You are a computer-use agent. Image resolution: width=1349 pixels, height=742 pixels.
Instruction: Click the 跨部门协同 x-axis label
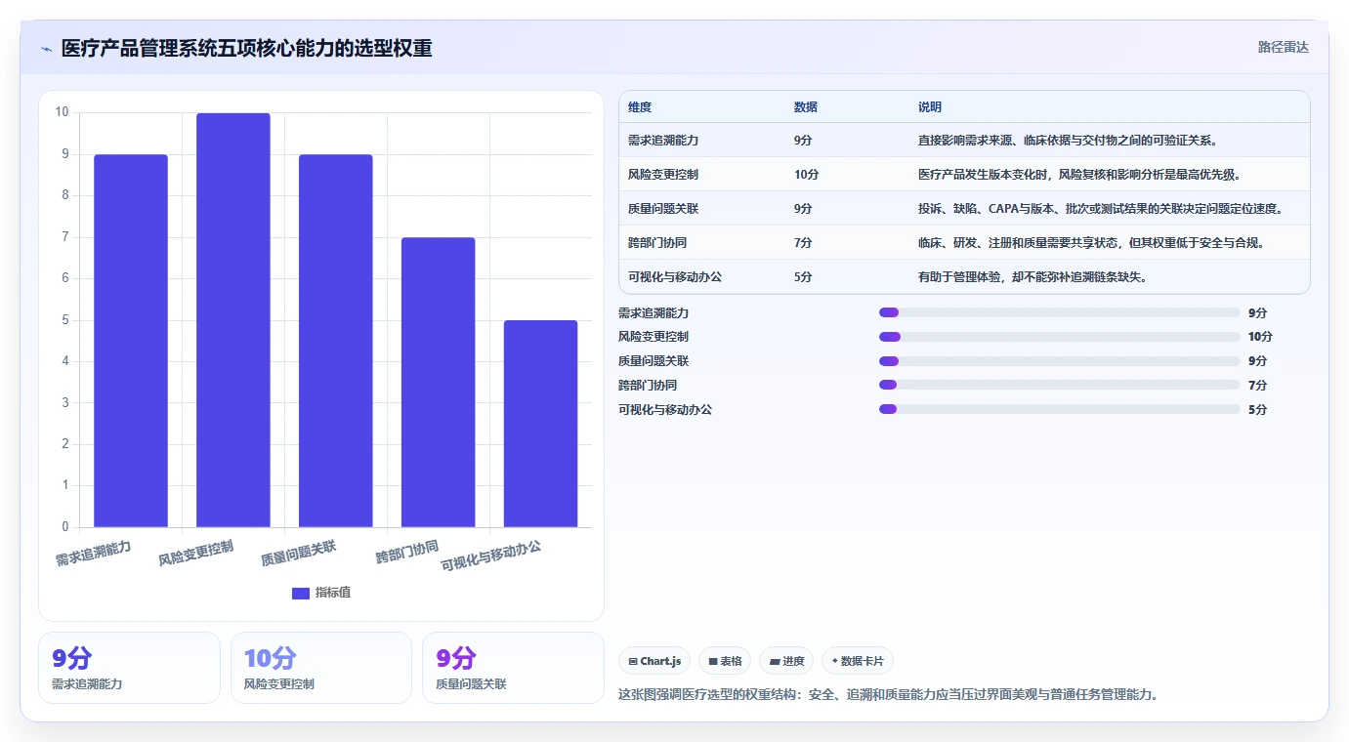407,552
